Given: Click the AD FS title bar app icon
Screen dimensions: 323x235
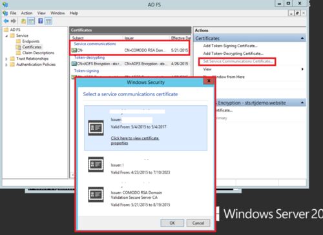Looking at the screenshot, I should point(5,5).
